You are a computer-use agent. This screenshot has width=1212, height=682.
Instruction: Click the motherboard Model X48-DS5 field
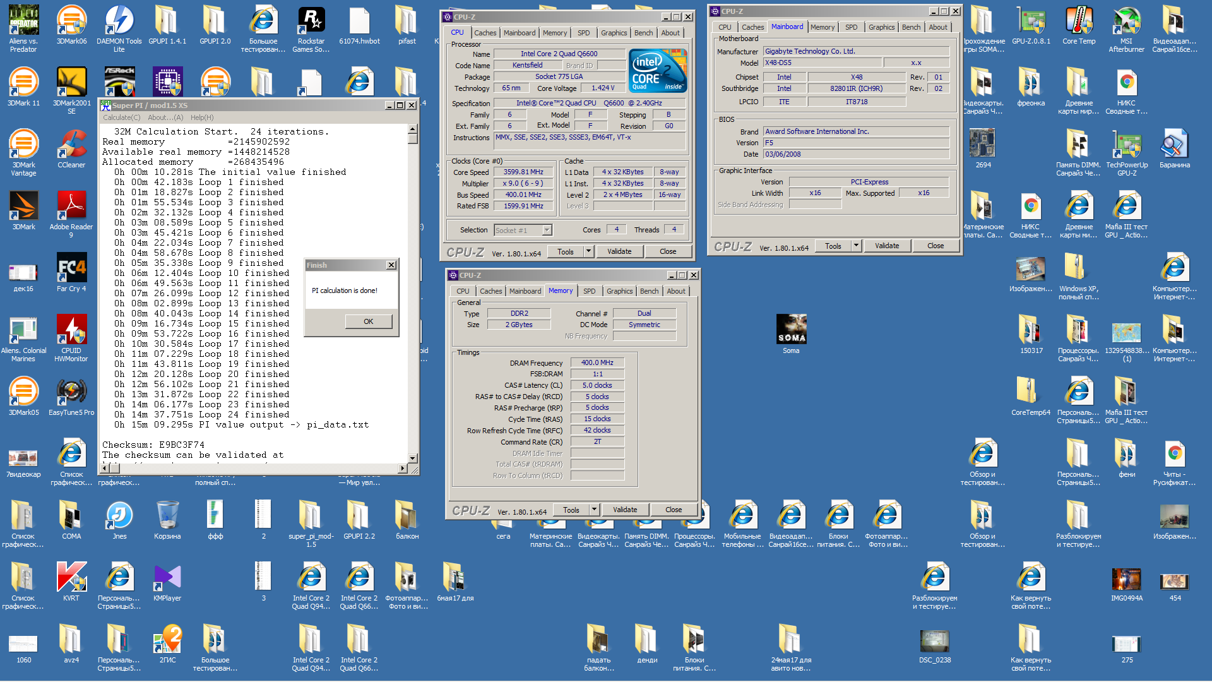(822, 63)
